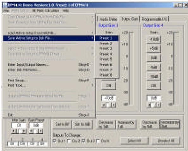
Task: Switch to the Output Gain tab
Action: click(x=130, y=19)
